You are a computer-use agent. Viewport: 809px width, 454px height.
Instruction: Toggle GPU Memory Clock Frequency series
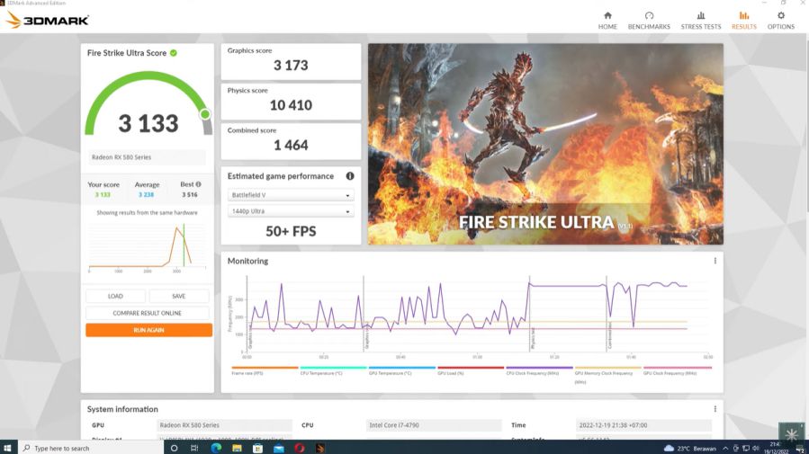click(607, 375)
